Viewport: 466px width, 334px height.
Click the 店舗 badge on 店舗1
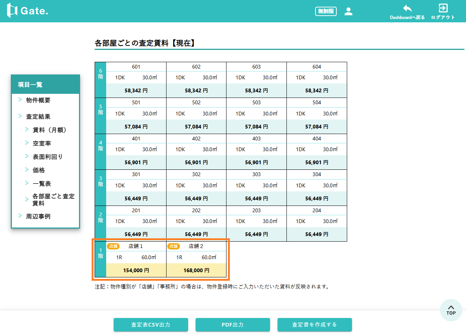[x=113, y=246]
